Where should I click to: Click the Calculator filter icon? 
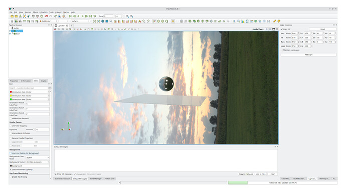[x=182, y=21]
